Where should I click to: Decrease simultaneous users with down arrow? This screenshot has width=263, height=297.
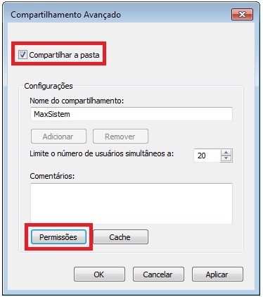(226, 158)
